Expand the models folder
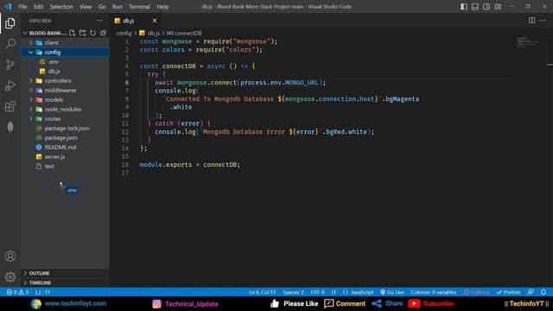This screenshot has height=311, width=553. (x=66, y=100)
